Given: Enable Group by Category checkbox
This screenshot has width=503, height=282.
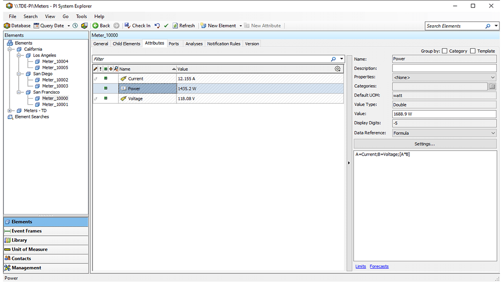Looking at the screenshot, I should coord(445,51).
